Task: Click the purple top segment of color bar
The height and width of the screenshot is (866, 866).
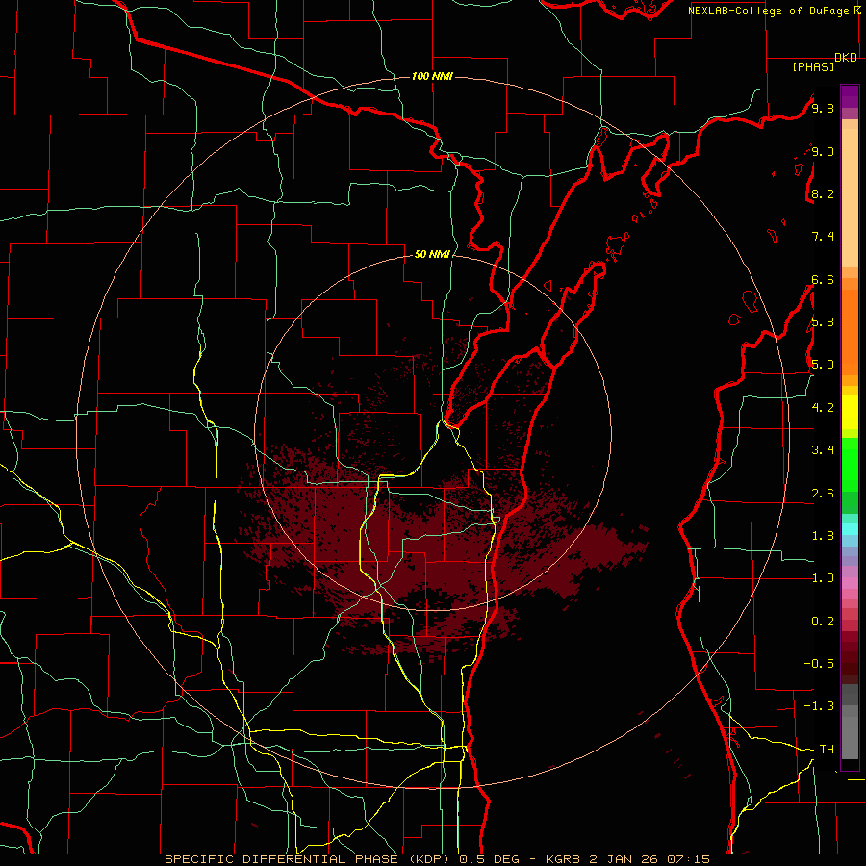Action: pyautogui.click(x=850, y=97)
